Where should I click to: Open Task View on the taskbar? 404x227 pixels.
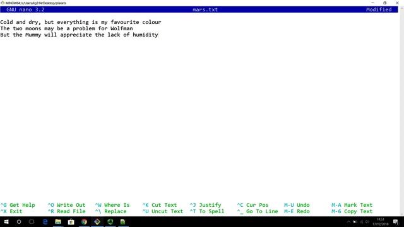[32, 221]
